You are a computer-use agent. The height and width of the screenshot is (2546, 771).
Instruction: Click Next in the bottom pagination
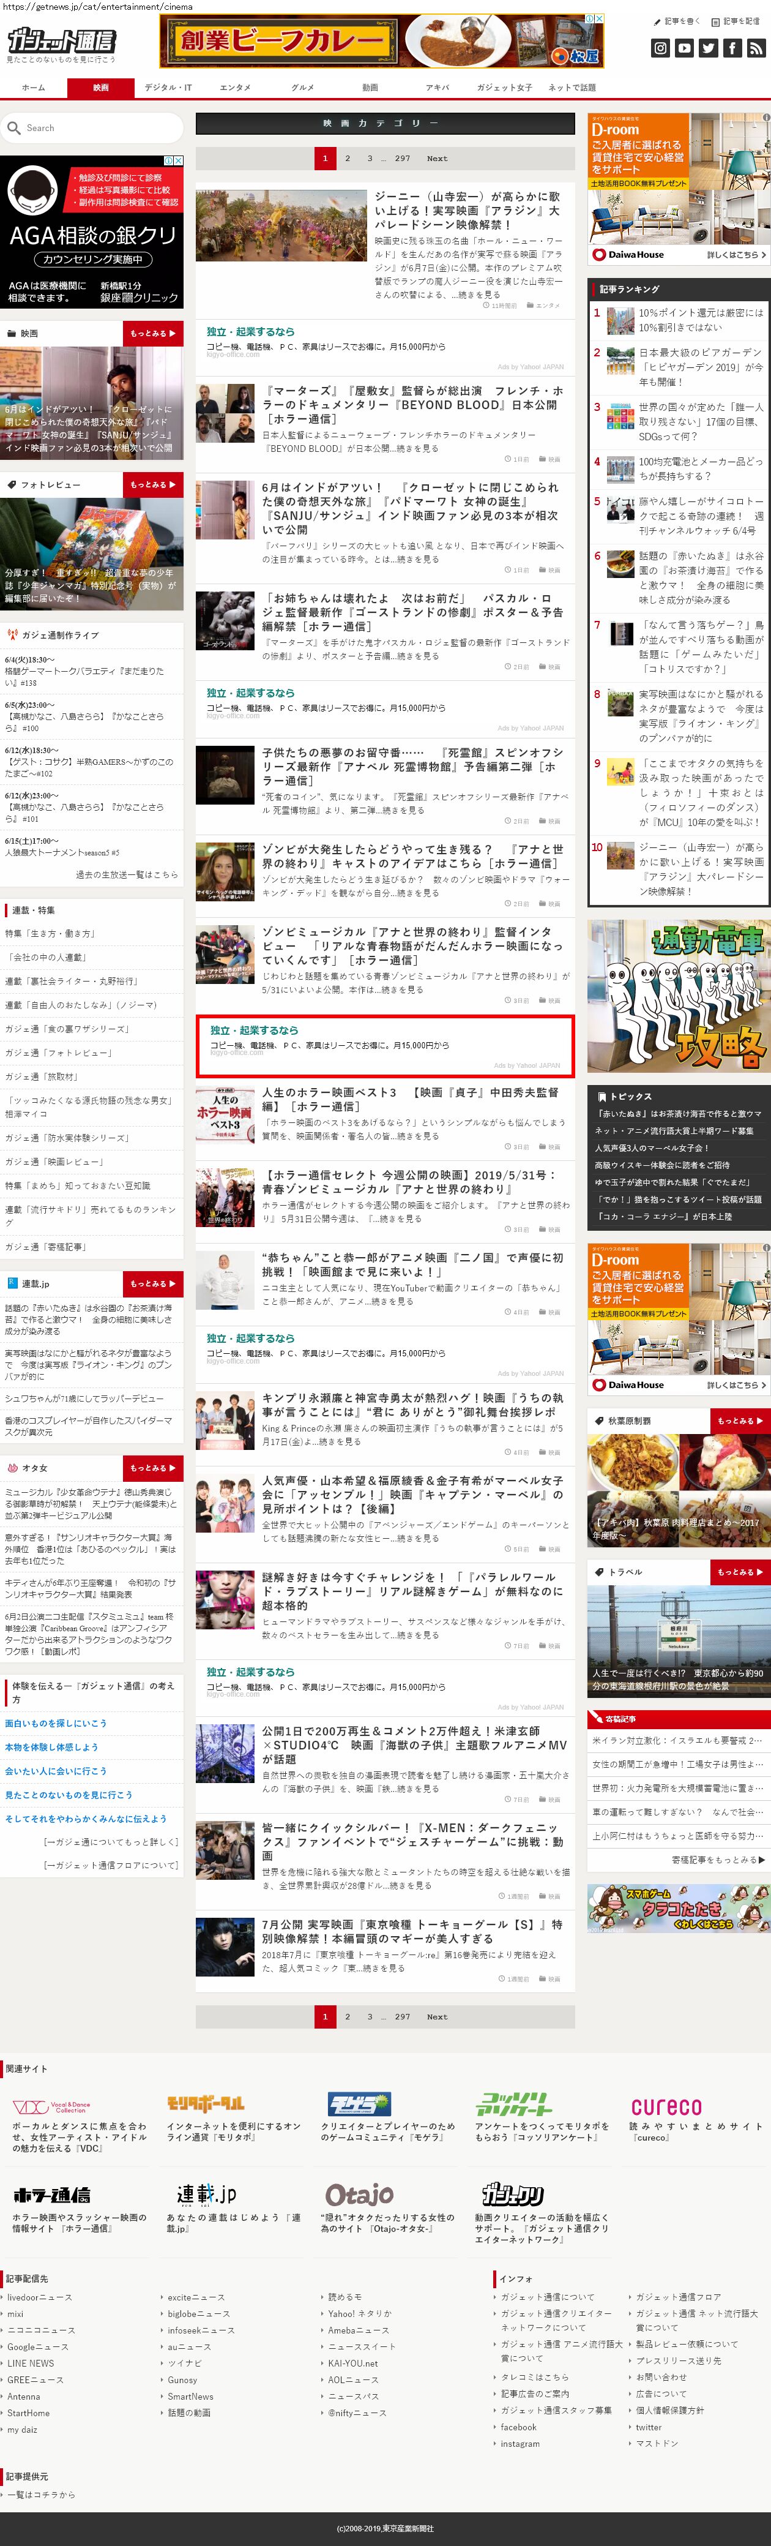(x=438, y=2016)
